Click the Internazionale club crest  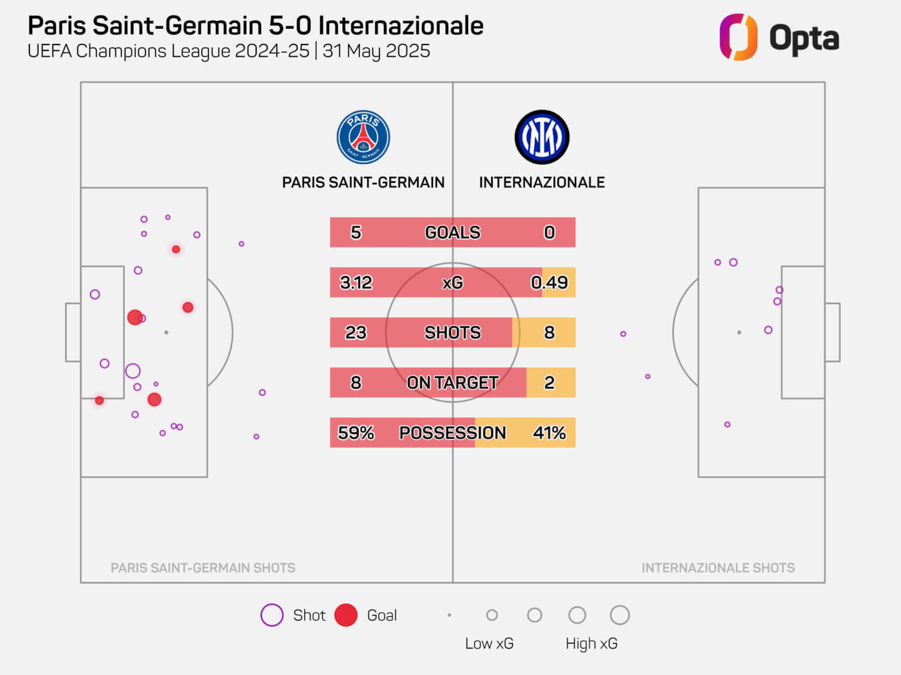[x=542, y=137]
